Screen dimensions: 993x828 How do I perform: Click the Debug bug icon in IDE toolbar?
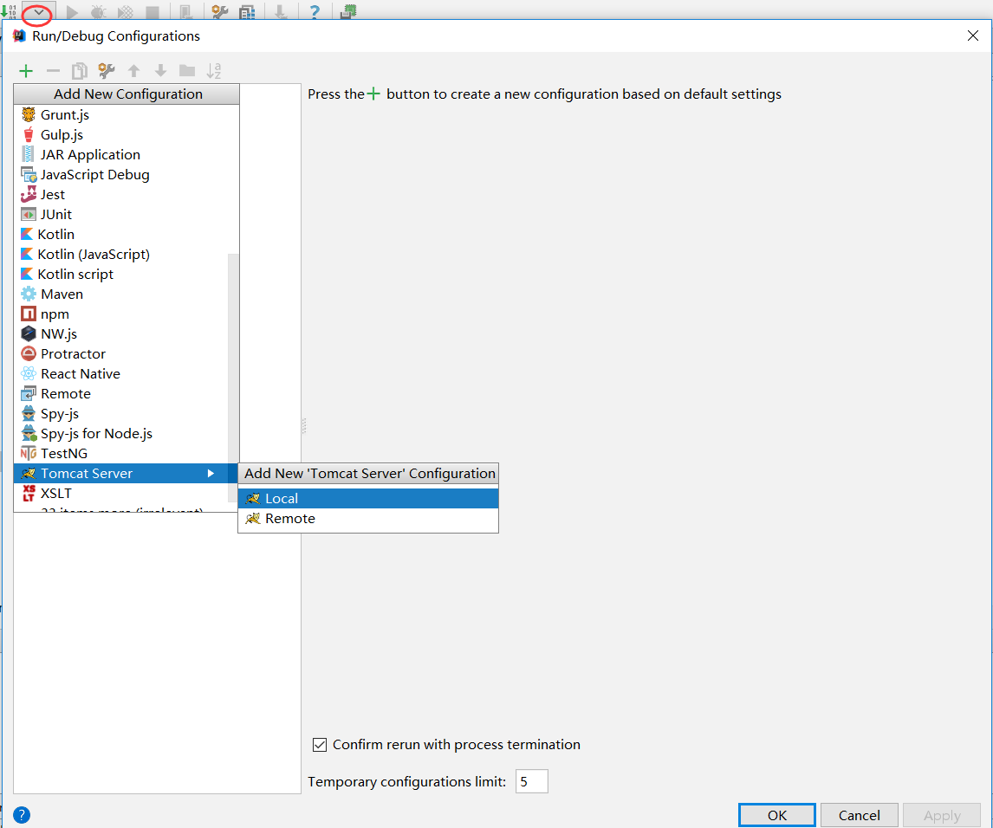click(x=98, y=12)
